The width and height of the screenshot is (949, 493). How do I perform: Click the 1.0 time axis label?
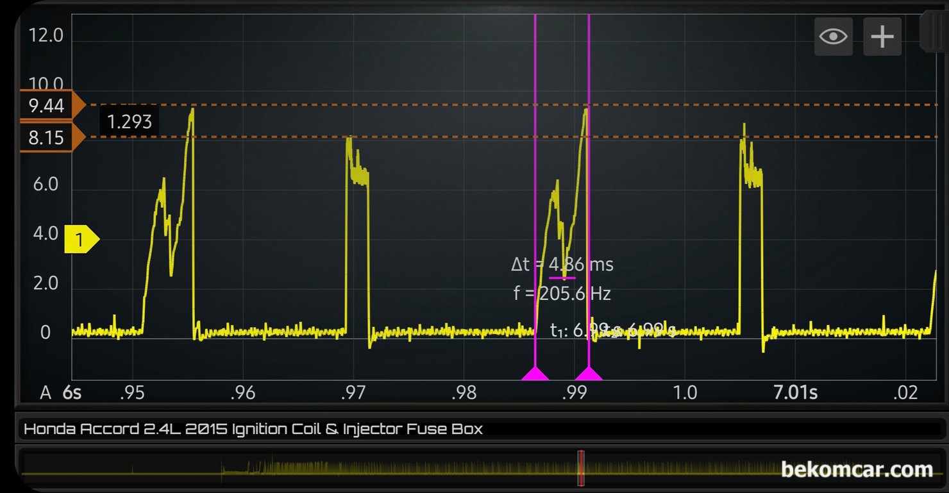[x=685, y=392]
